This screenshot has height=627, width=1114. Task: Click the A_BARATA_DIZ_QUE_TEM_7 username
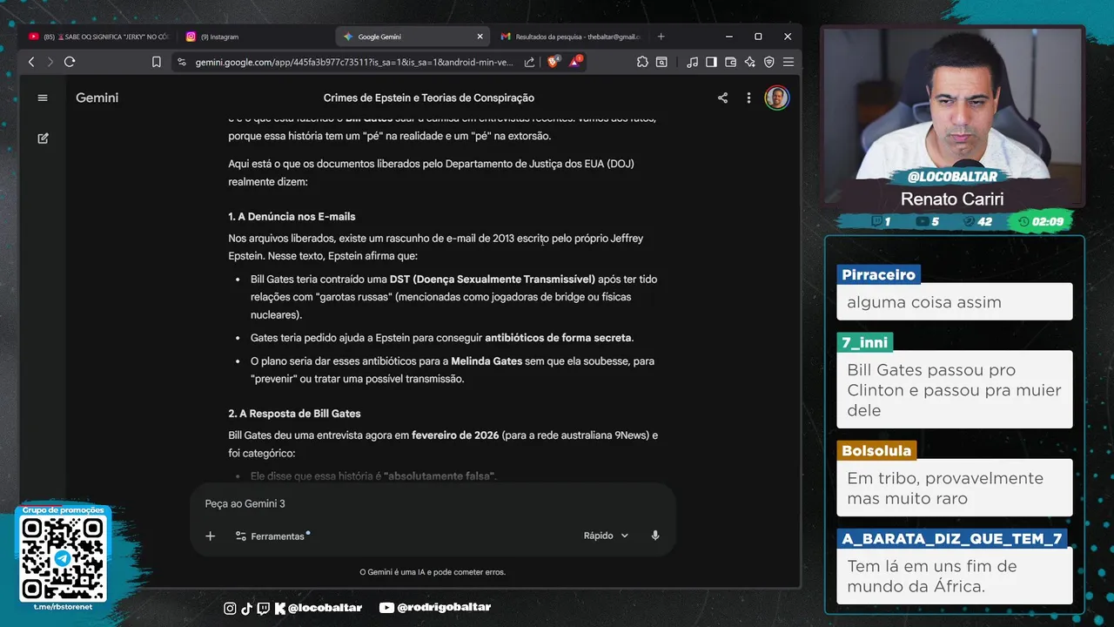coord(952,539)
